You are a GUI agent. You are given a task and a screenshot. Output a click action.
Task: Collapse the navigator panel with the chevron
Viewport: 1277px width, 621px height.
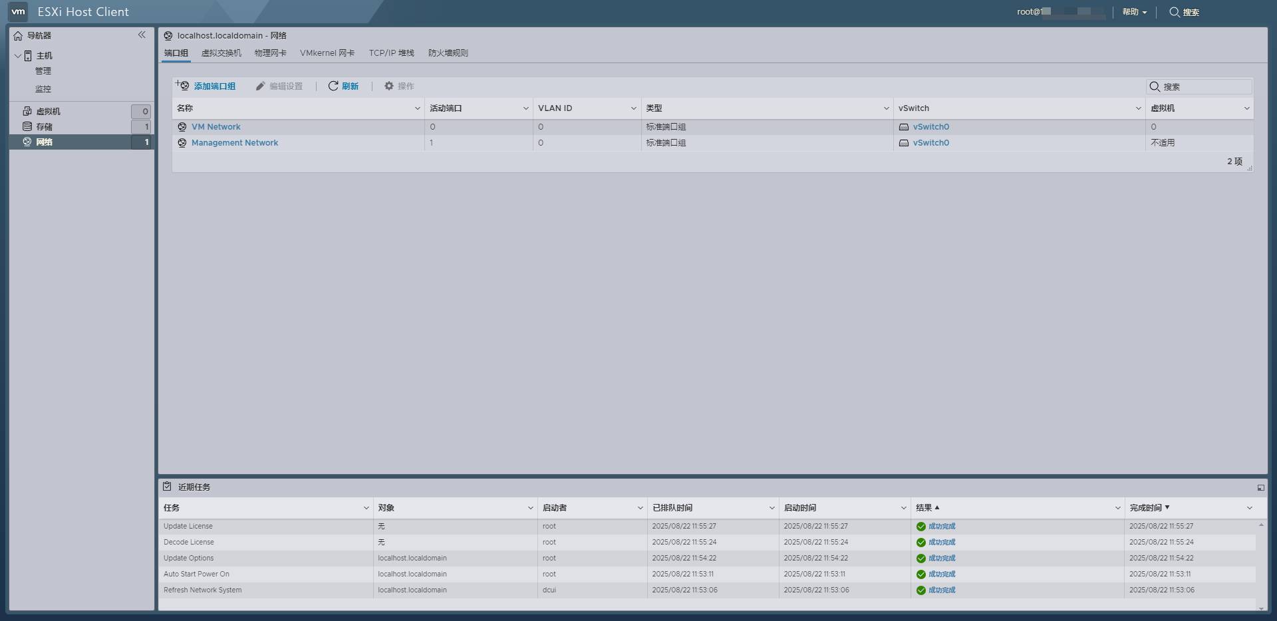point(142,35)
